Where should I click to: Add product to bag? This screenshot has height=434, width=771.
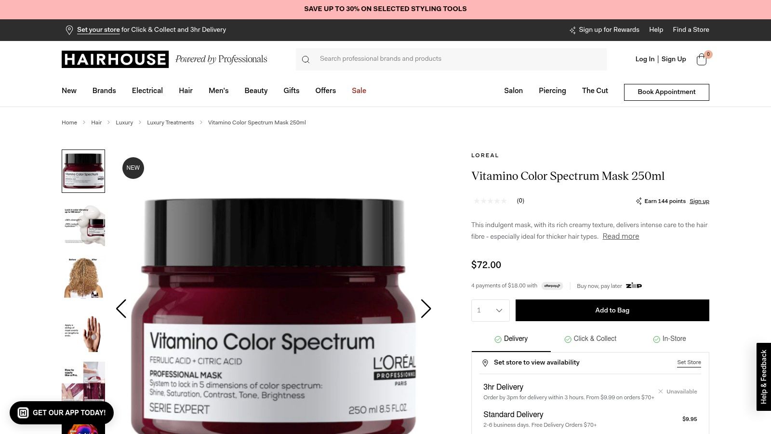click(612, 311)
